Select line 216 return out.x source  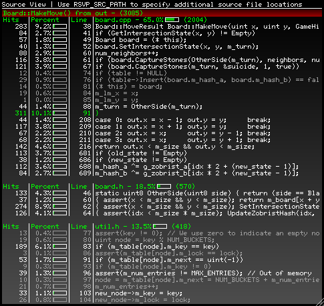pyautogui.click(x=175, y=147)
